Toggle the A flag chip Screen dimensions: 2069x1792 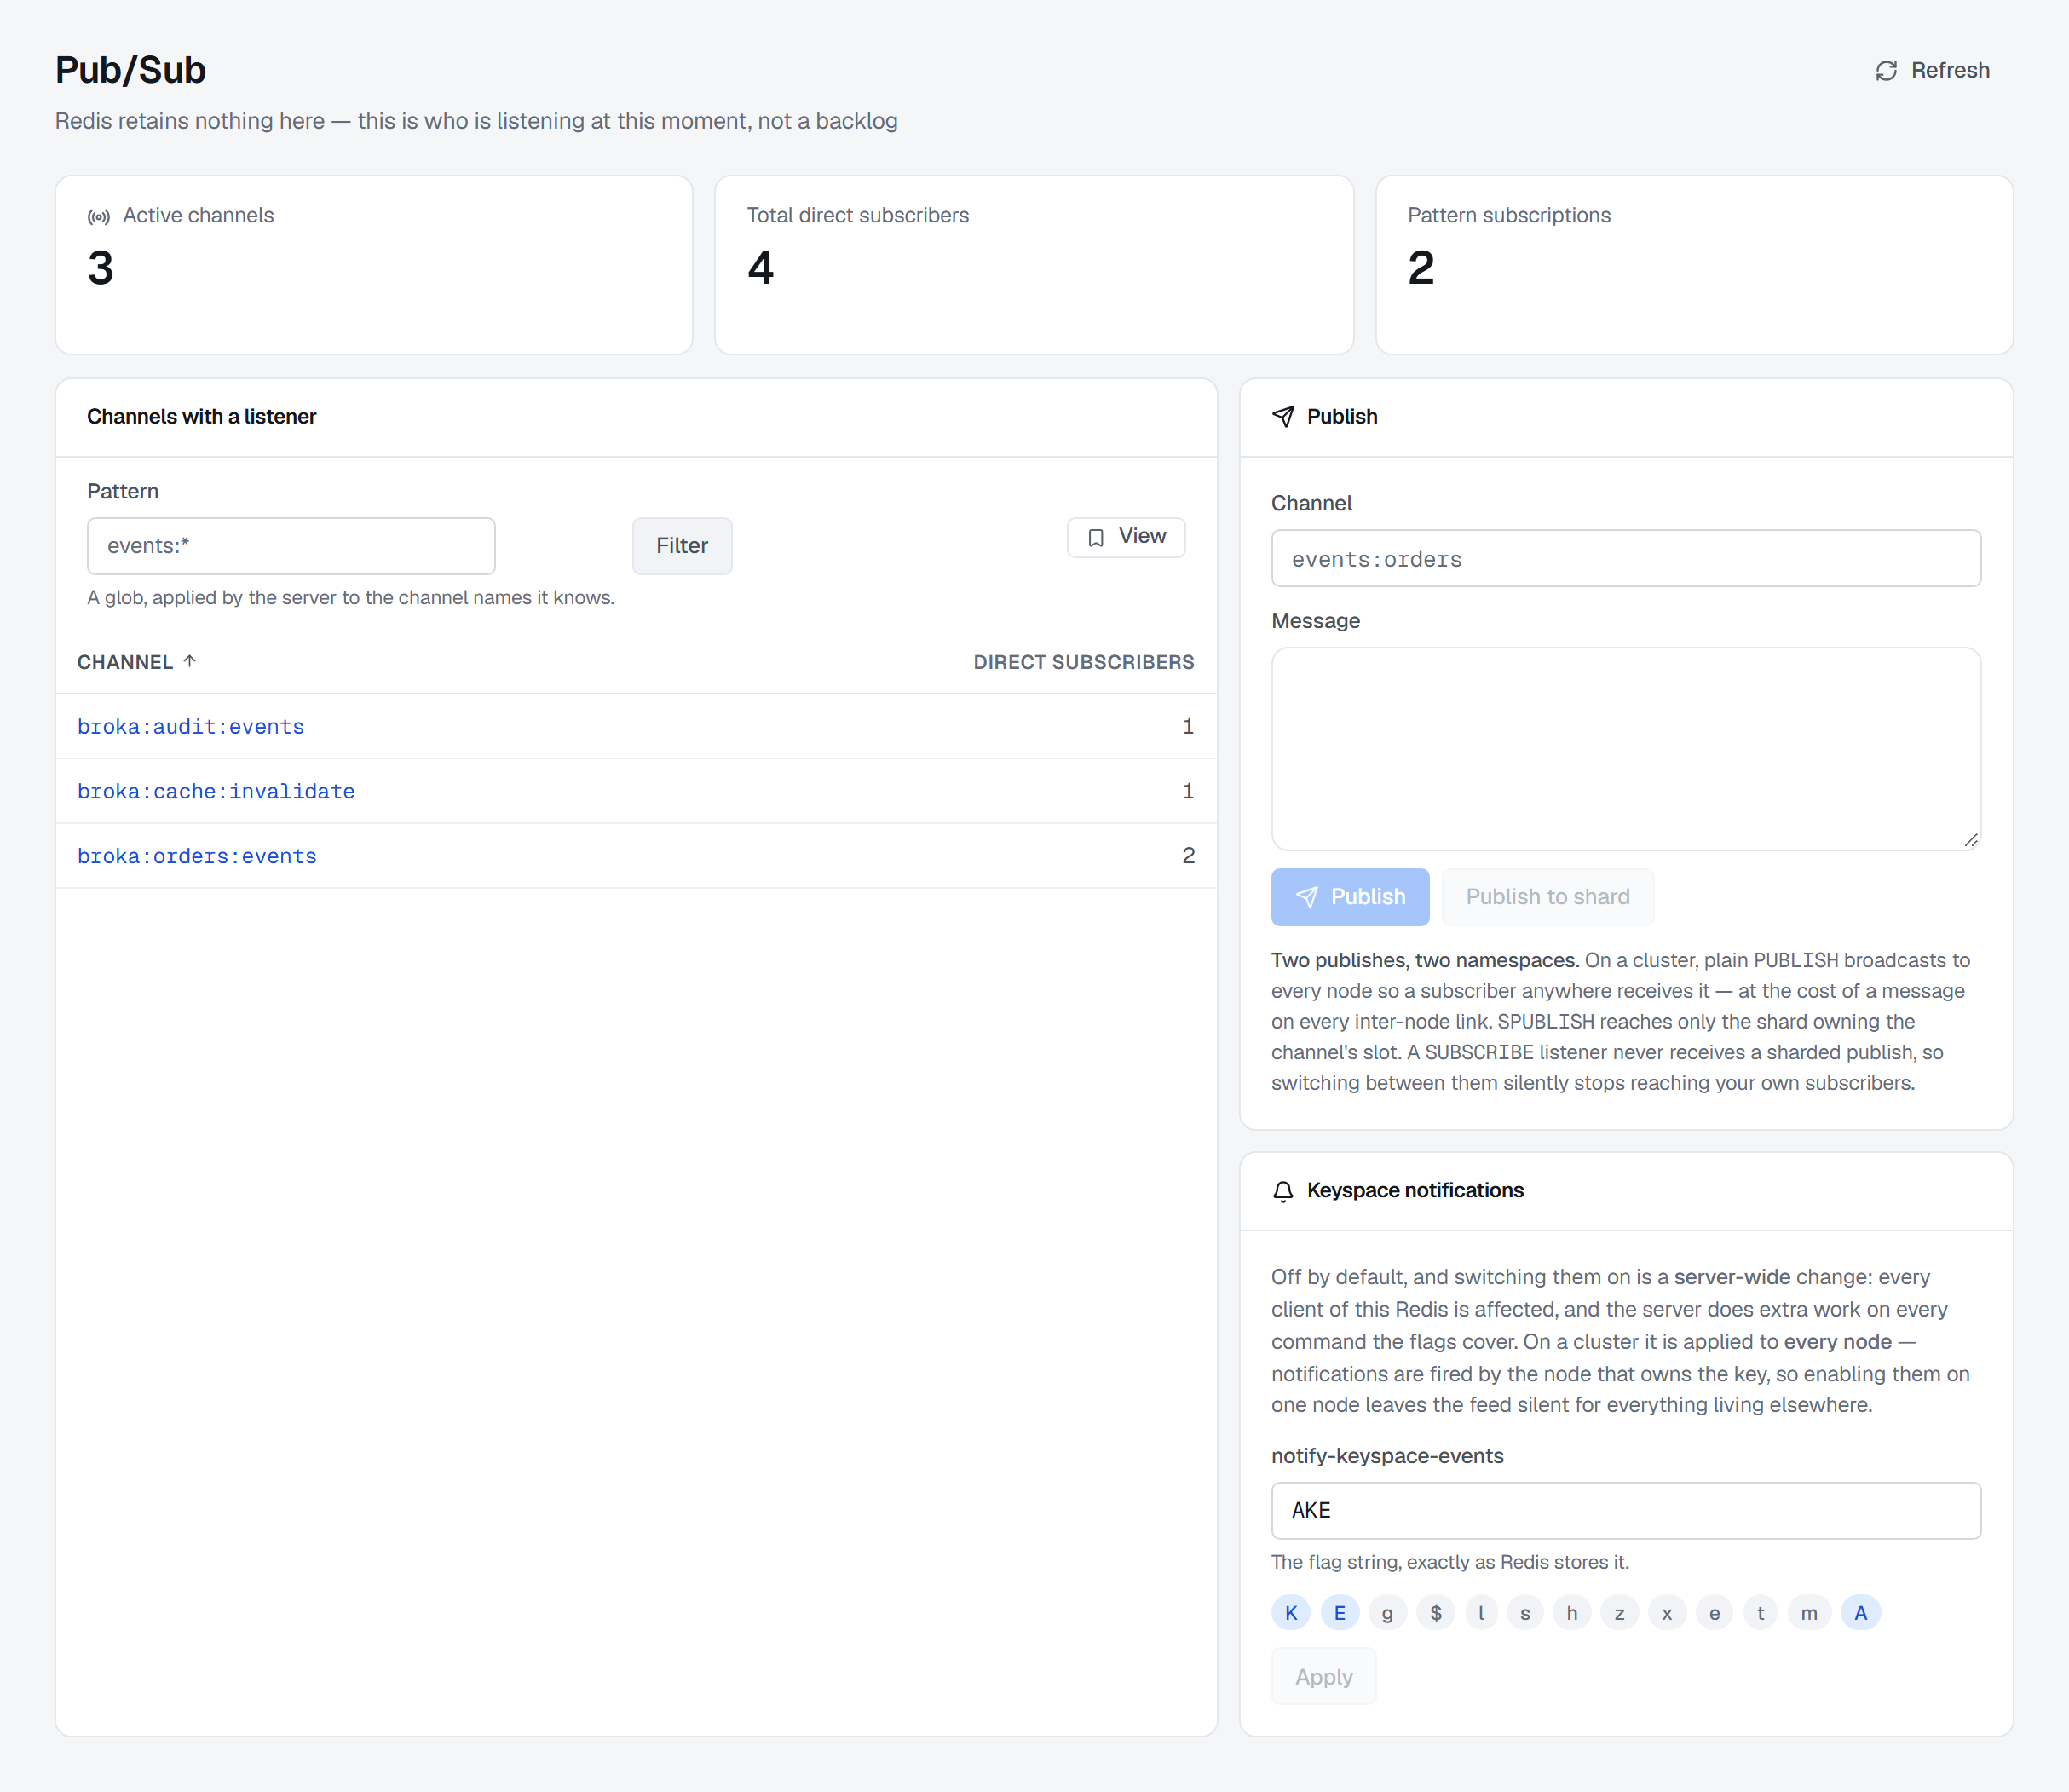tap(1861, 1613)
